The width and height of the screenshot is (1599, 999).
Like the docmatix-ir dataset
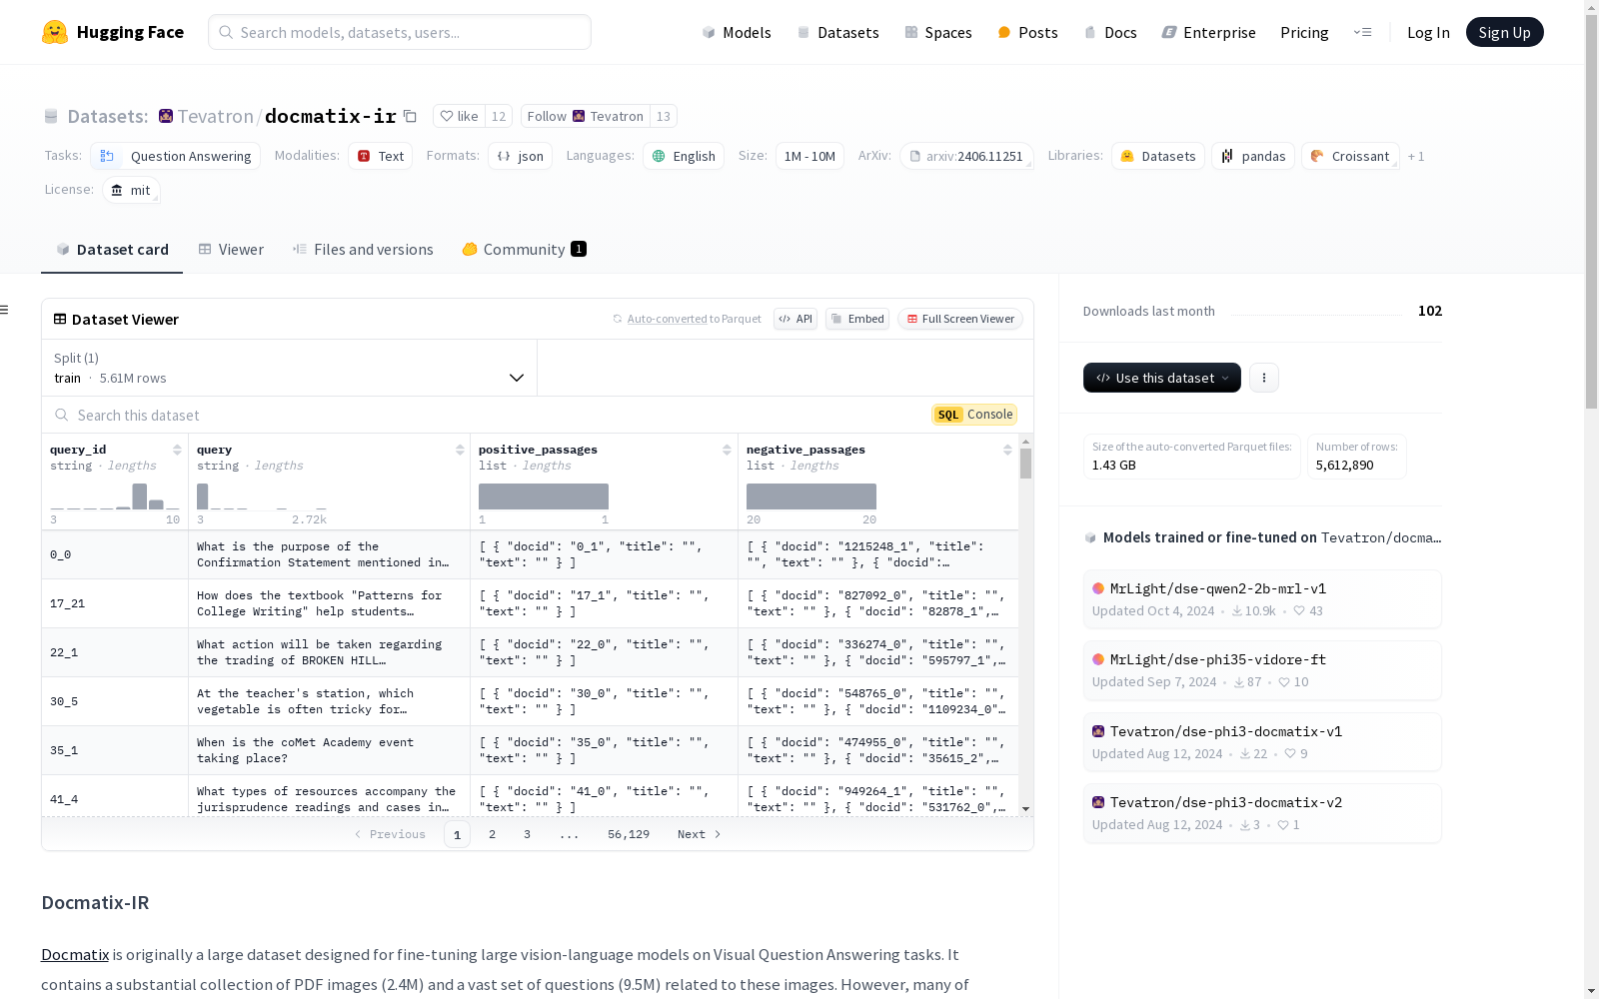click(460, 116)
